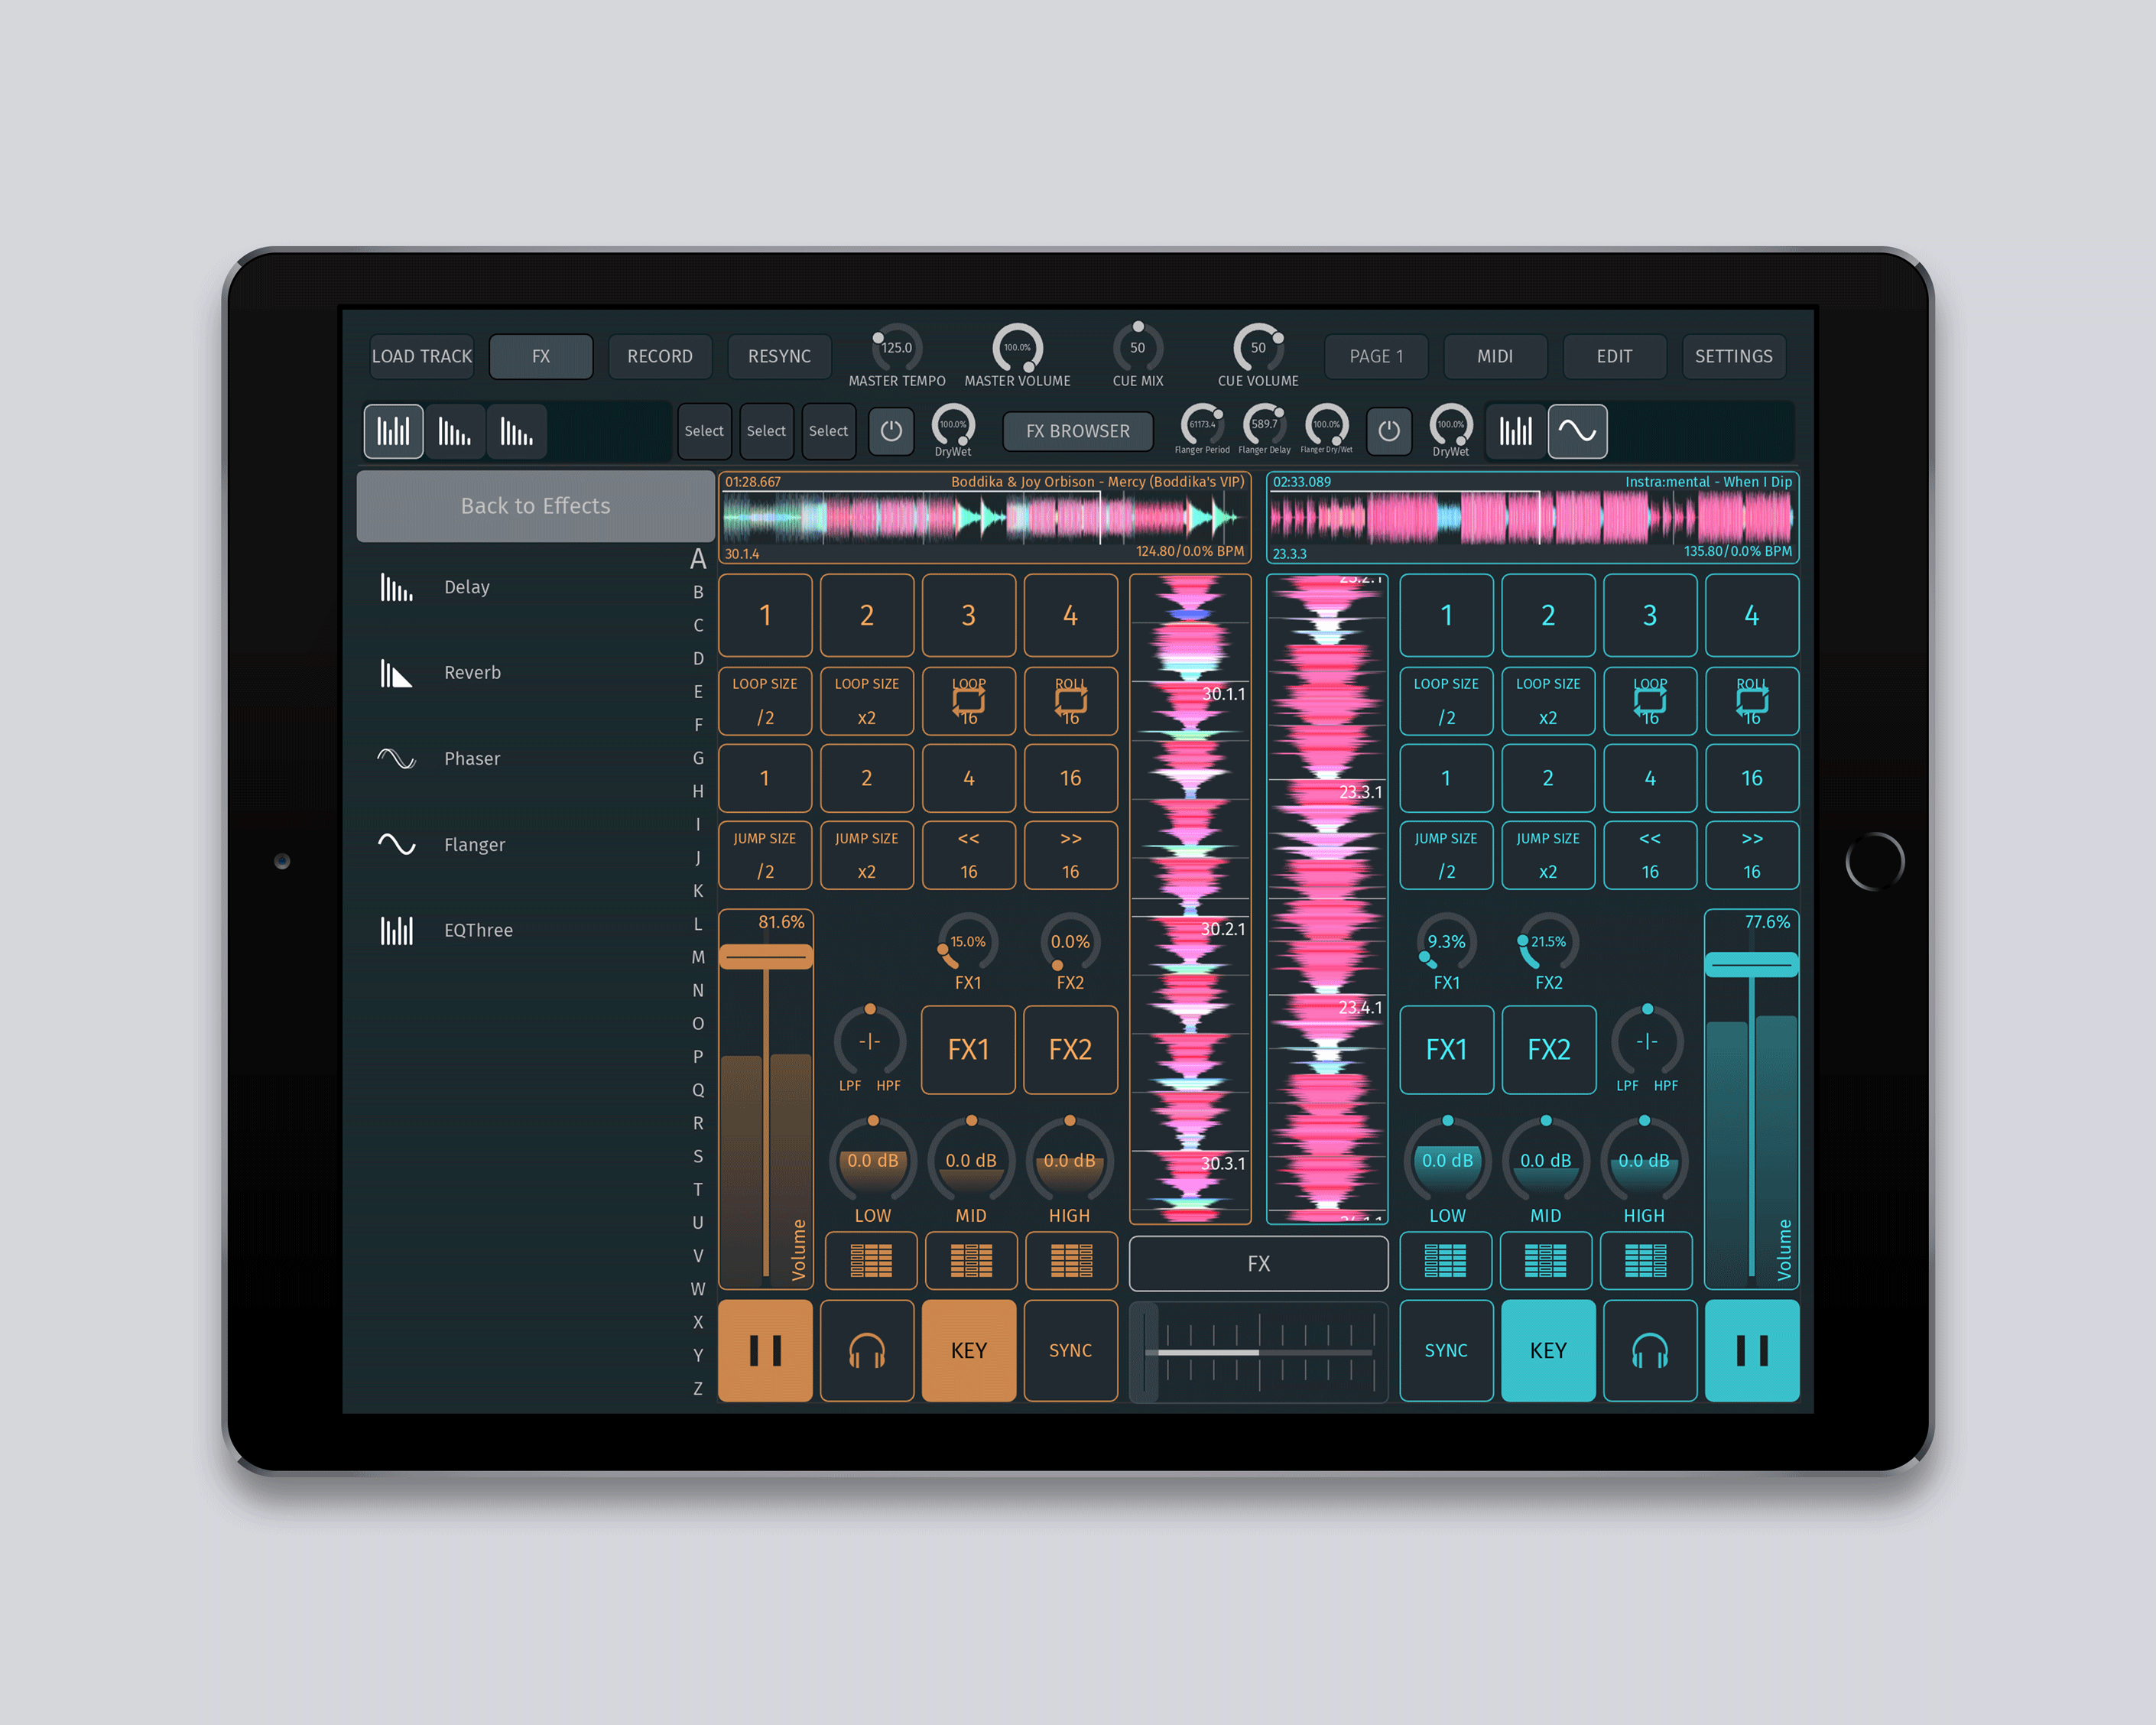2156x1725 pixels.
Task: Select the Flanger sine wave slot icon on the right
Action: point(1577,431)
